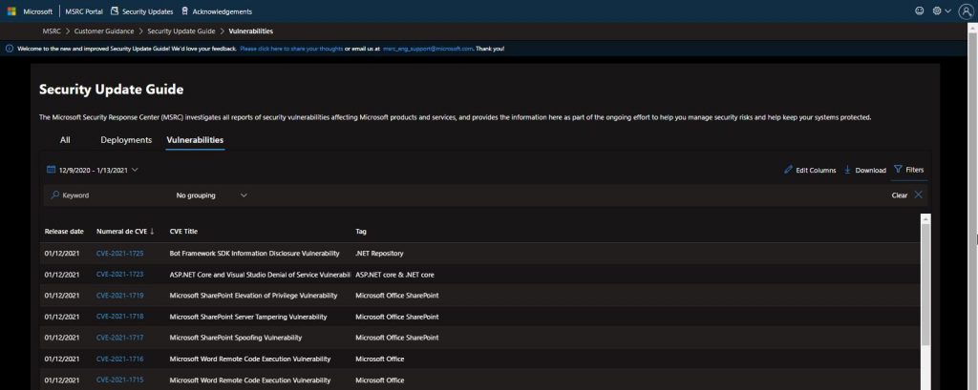978x390 pixels.
Task: Select Microsoft SharePoint Server Tampering Vulnerability title
Action: coord(248,317)
